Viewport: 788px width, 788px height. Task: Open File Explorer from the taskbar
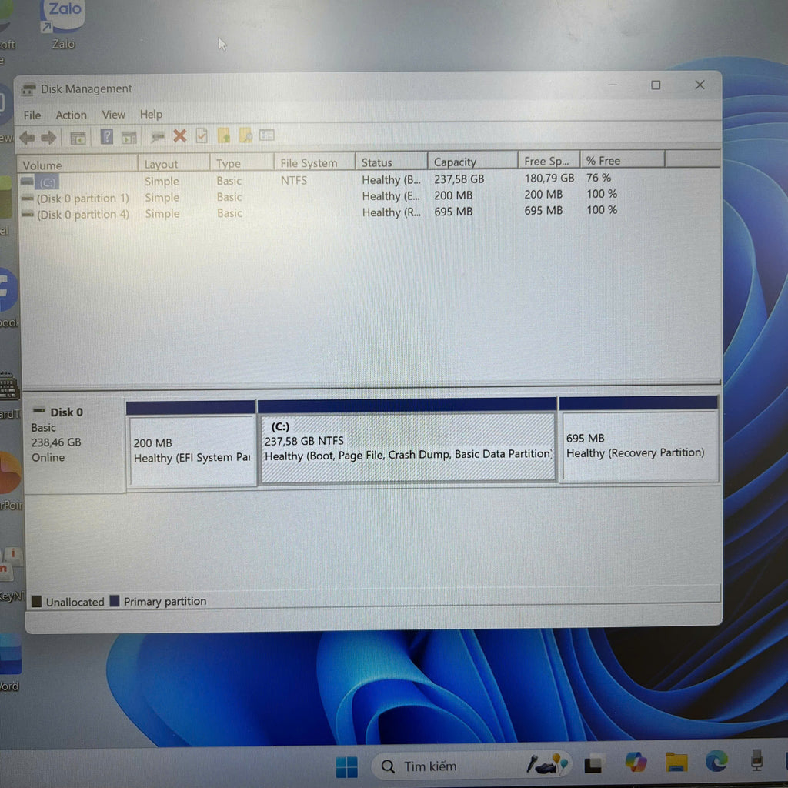point(676,763)
